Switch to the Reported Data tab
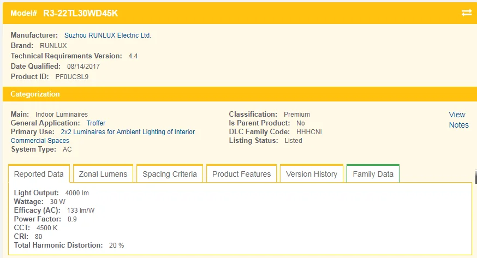This screenshot has width=477, height=258. pyautogui.click(x=39, y=175)
